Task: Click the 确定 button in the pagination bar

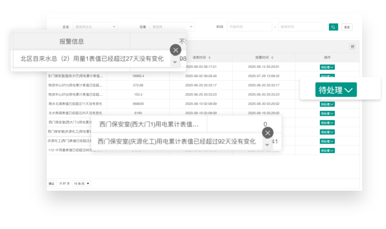Action: pyautogui.click(x=52, y=183)
